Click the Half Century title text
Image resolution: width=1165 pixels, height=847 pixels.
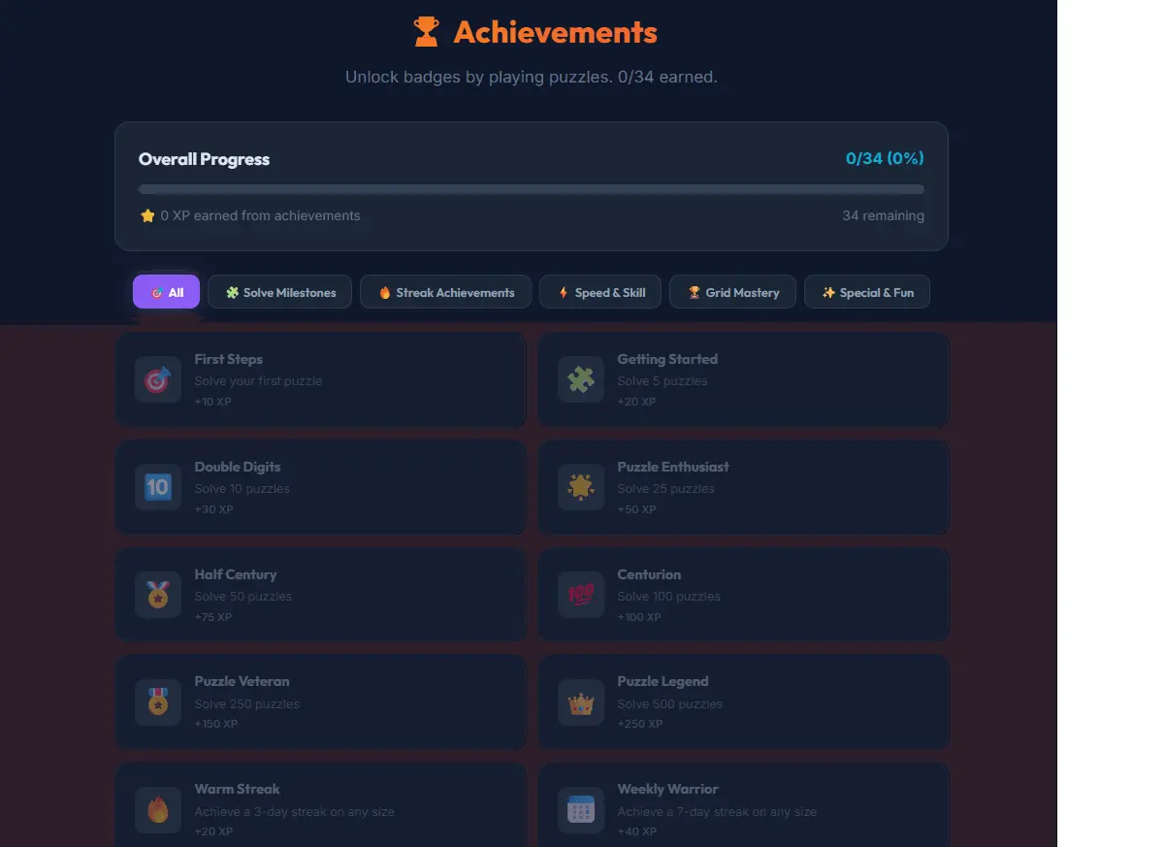[x=236, y=574]
